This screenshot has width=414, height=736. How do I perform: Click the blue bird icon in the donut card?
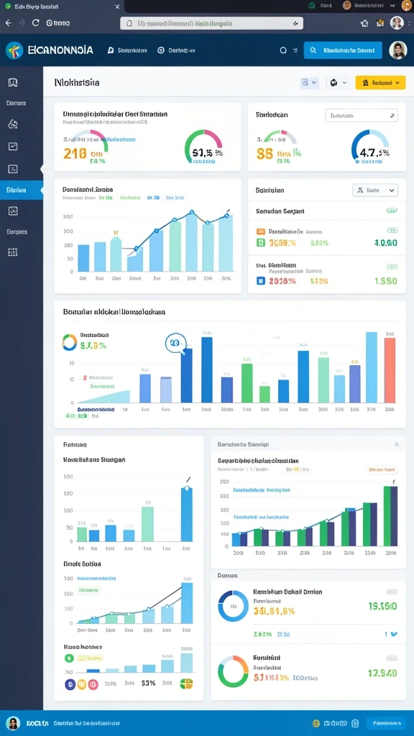(394, 634)
